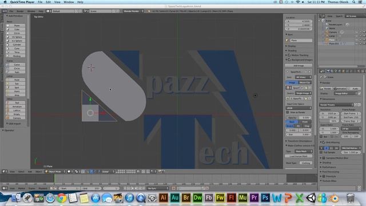Viewport: 366px width, 206px height.
Task: Click the Path curve icon
Action: tap(7, 72)
